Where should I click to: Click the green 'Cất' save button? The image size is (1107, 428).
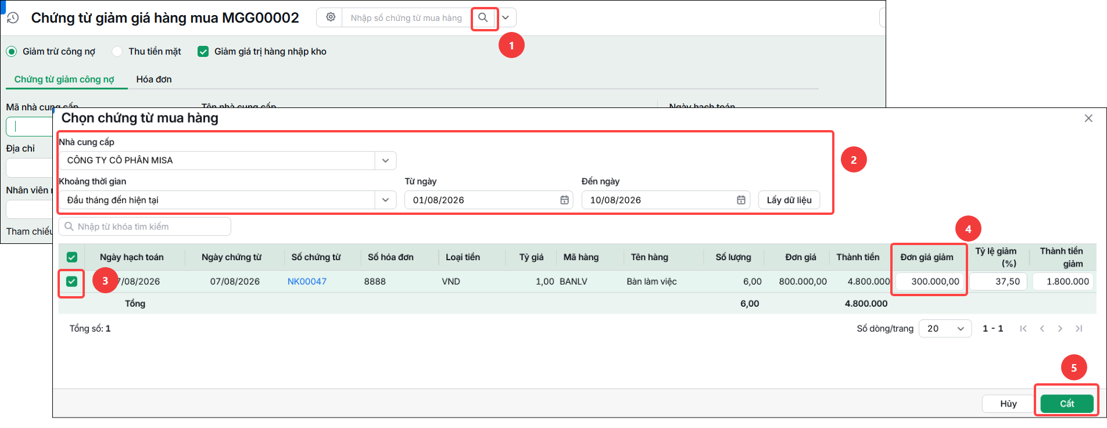[x=1067, y=404]
